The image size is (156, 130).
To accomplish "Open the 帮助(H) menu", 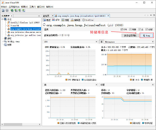I will 50,7.
